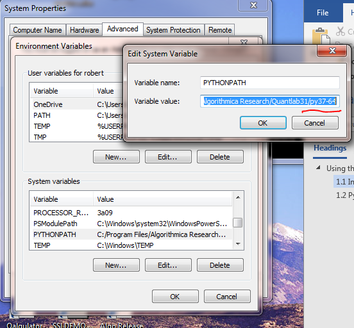Viewport: 354px width, 328px height.
Task: Click New... under User variables for robert
Action: tap(116, 157)
